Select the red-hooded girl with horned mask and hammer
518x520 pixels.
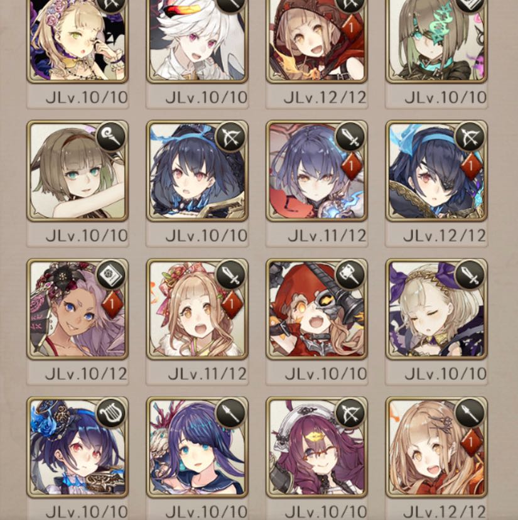point(316,309)
